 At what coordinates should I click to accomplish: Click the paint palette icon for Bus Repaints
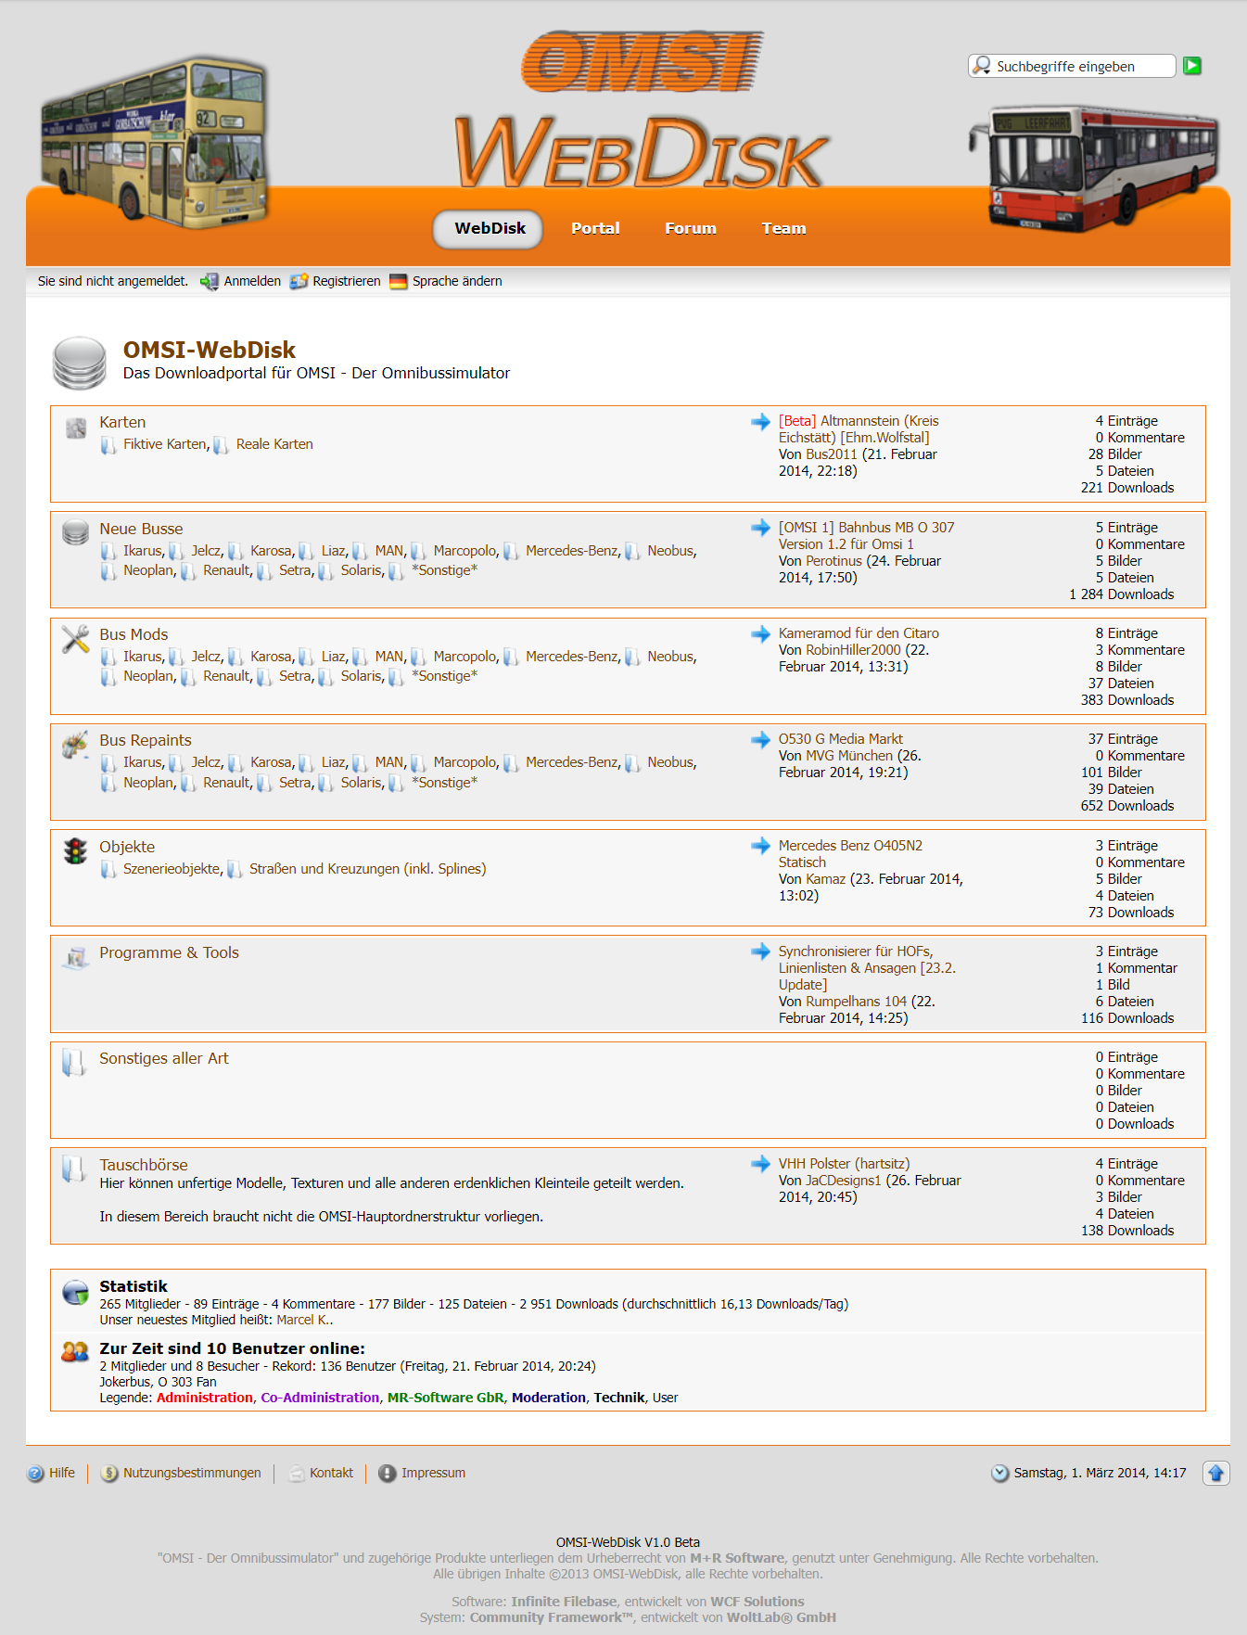[x=75, y=745]
